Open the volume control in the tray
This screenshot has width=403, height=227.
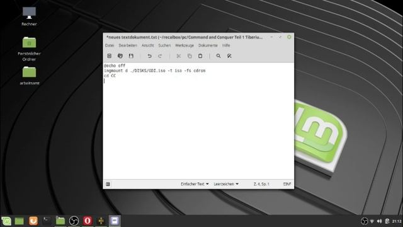coord(379,221)
